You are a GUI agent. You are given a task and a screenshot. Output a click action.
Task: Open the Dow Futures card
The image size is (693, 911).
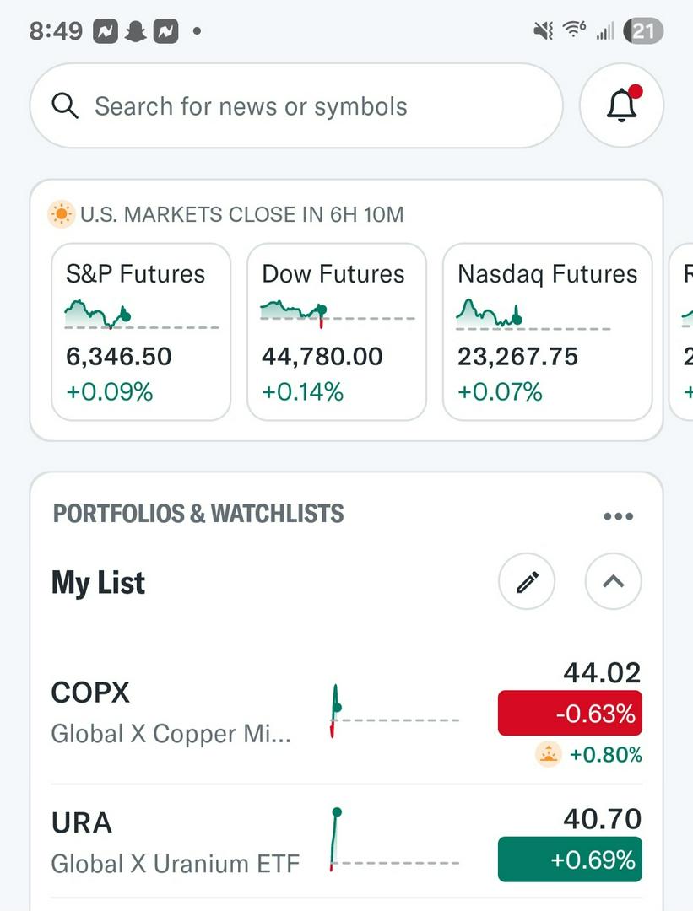tap(337, 332)
